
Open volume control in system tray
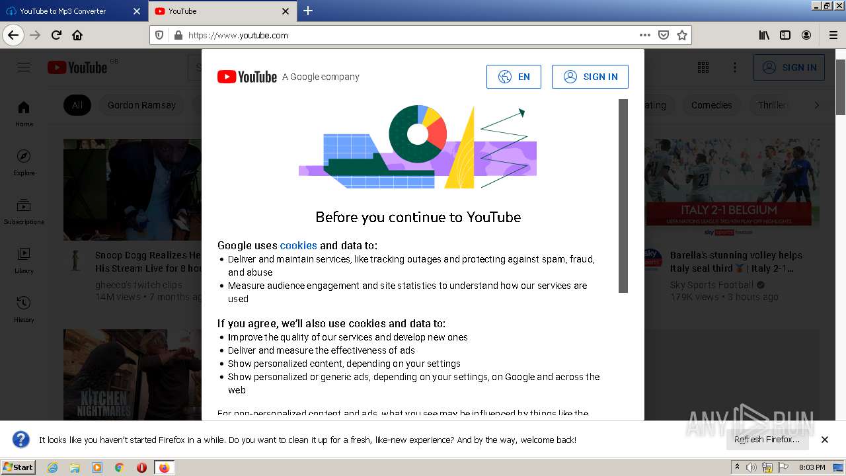coord(751,467)
